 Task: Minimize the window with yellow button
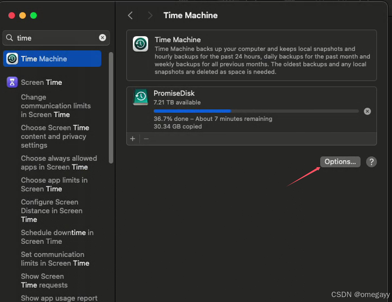click(x=23, y=16)
